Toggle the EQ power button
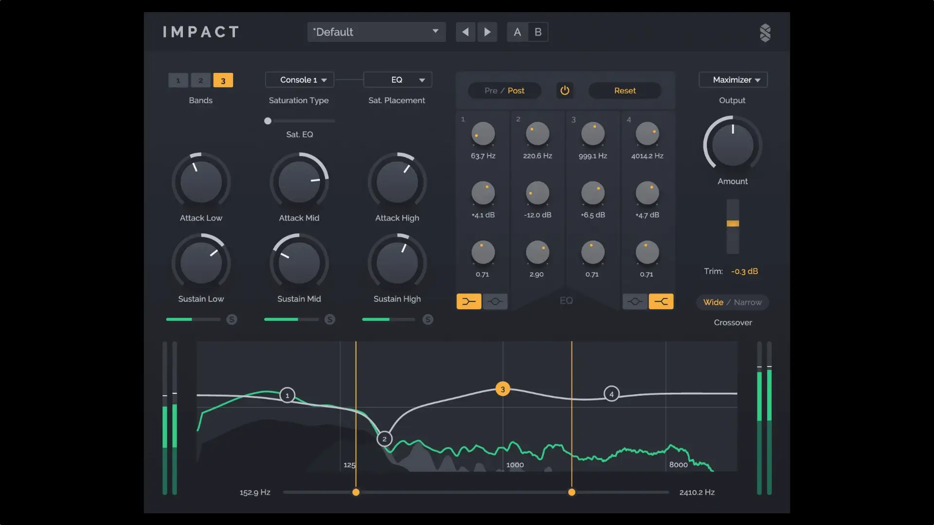Image resolution: width=934 pixels, height=525 pixels. click(x=564, y=90)
